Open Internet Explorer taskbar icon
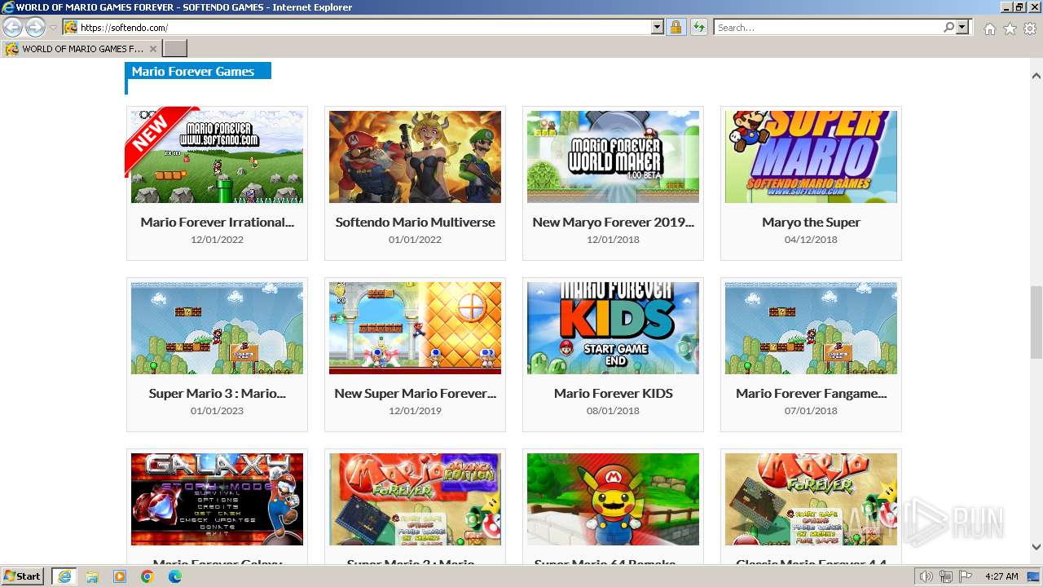The width and height of the screenshot is (1043, 587). click(64, 576)
